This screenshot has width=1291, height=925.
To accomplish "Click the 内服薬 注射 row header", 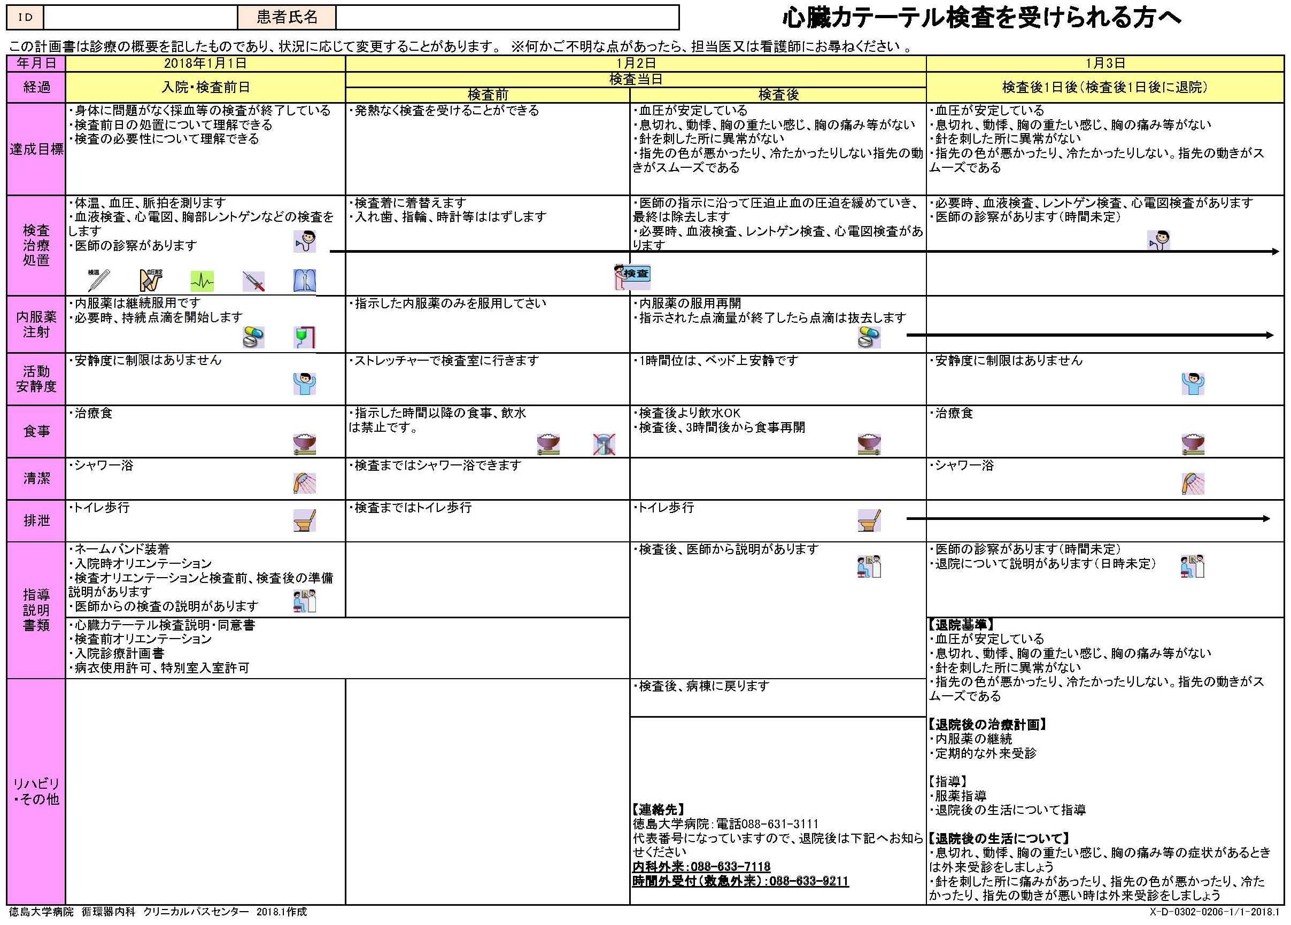I will click(x=36, y=324).
